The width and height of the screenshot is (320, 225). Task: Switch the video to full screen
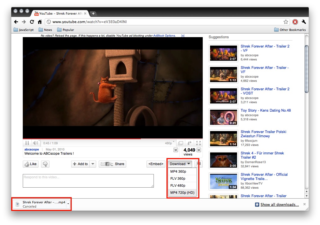[x=198, y=143]
